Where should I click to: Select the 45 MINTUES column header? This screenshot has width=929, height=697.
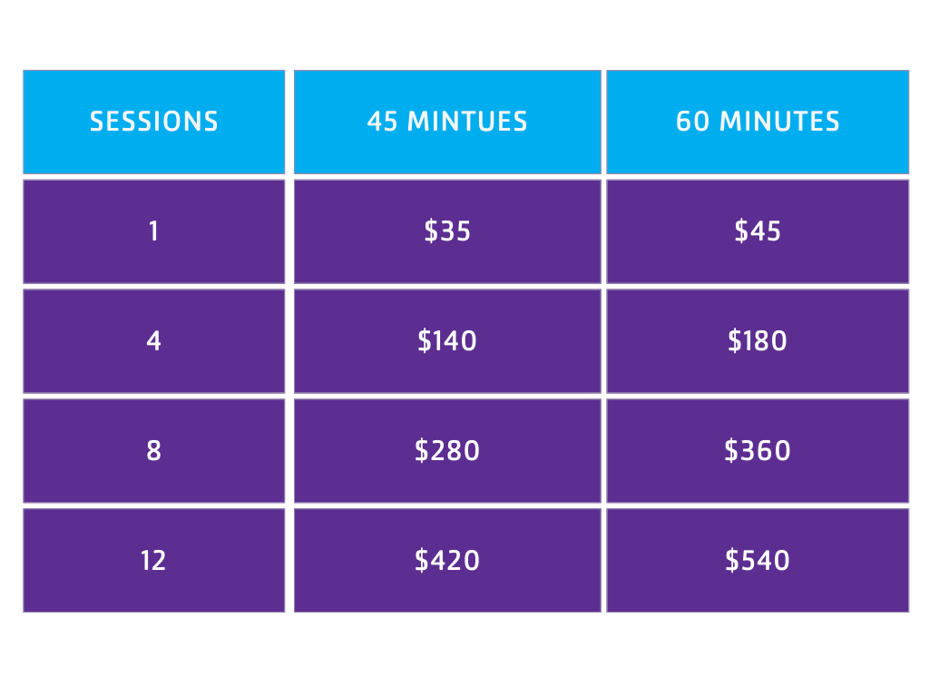447,122
